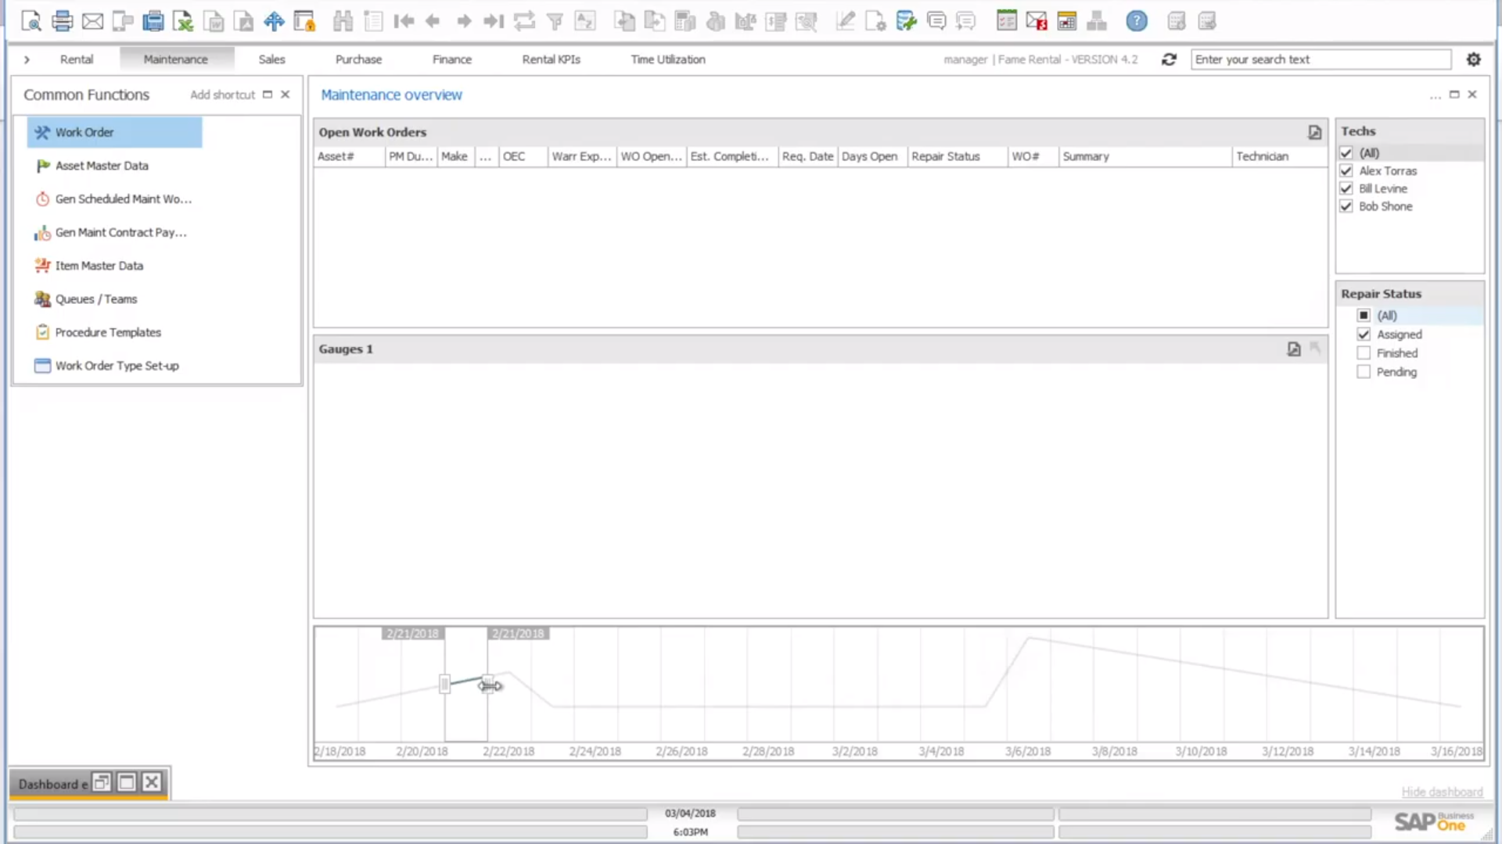The width and height of the screenshot is (1502, 844).
Task: Open the blue Help question-mark icon
Action: pyautogui.click(x=1136, y=21)
